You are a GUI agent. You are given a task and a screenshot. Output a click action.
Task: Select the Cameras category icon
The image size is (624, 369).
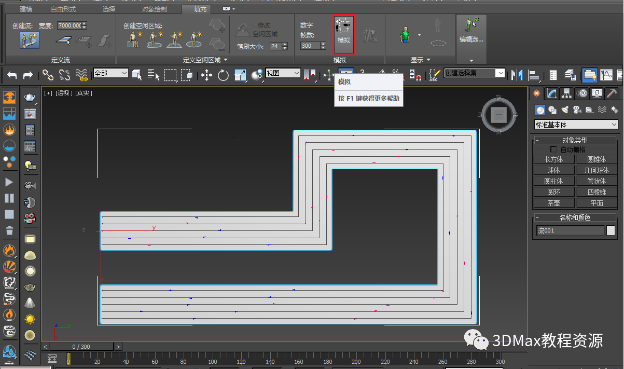click(577, 110)
